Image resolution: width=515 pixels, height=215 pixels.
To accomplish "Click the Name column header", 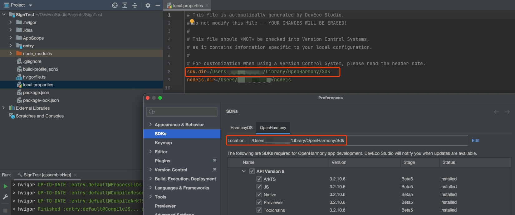I will click(x=284, y=162).
